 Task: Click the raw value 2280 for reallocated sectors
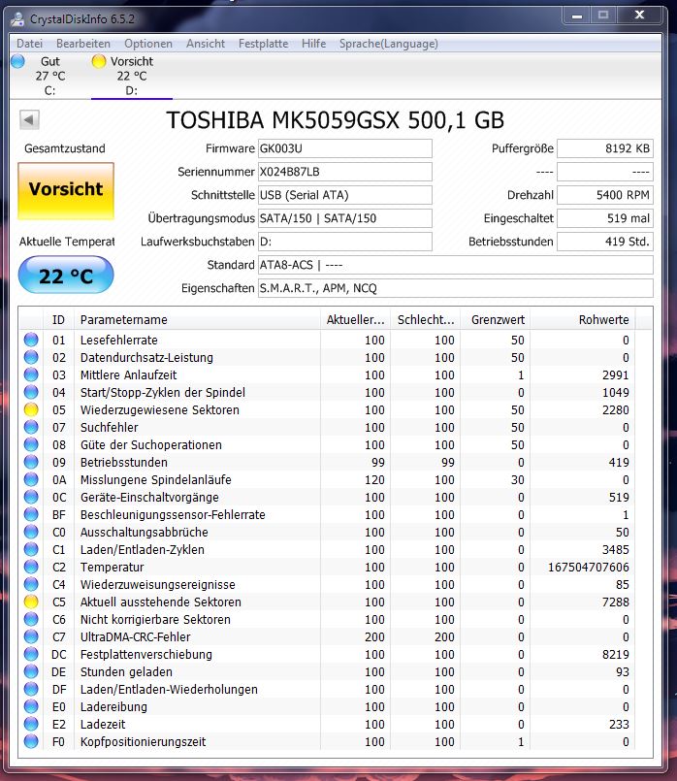615,410
